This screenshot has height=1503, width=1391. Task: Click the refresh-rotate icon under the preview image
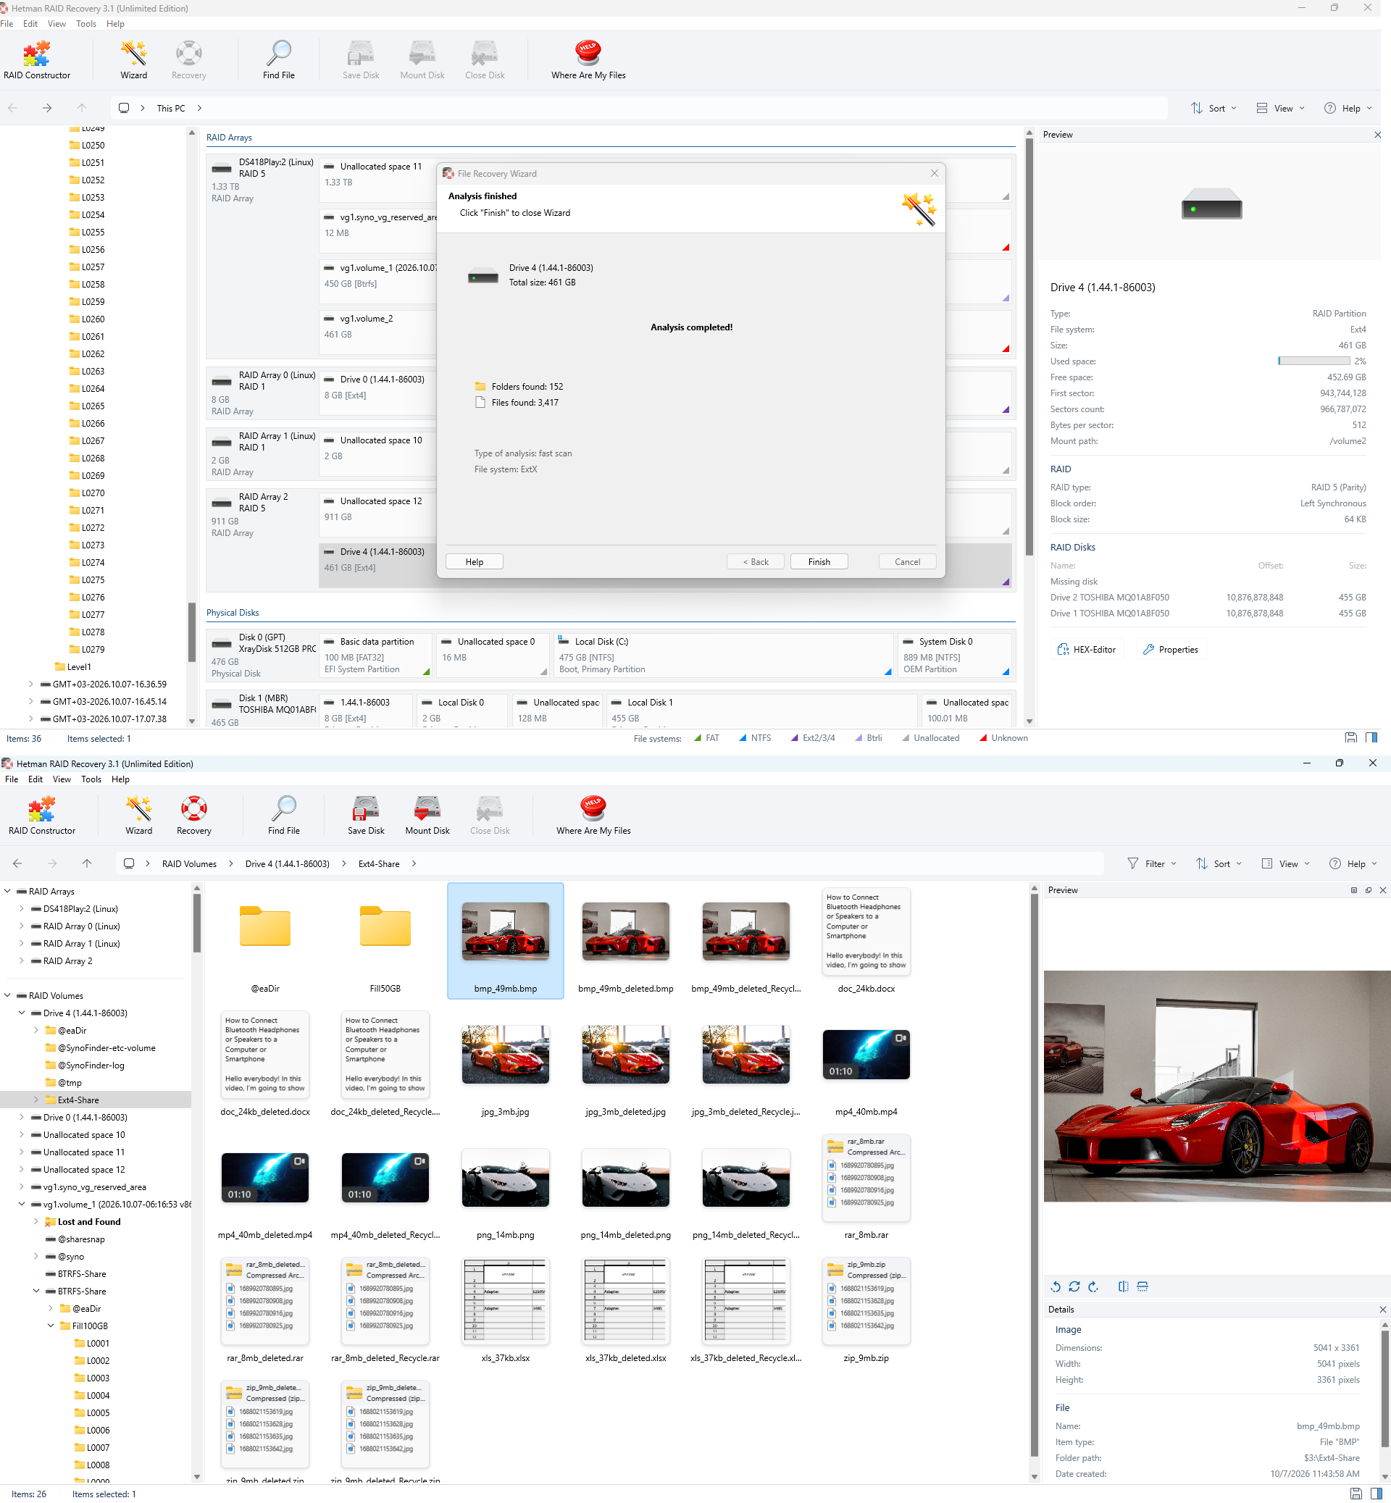(x=1074, y=1287)
